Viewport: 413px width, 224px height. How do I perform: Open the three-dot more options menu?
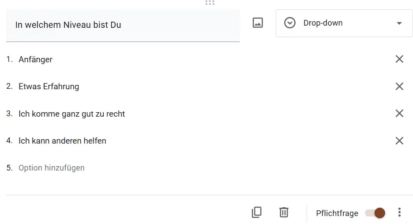(x=399, y=212)
